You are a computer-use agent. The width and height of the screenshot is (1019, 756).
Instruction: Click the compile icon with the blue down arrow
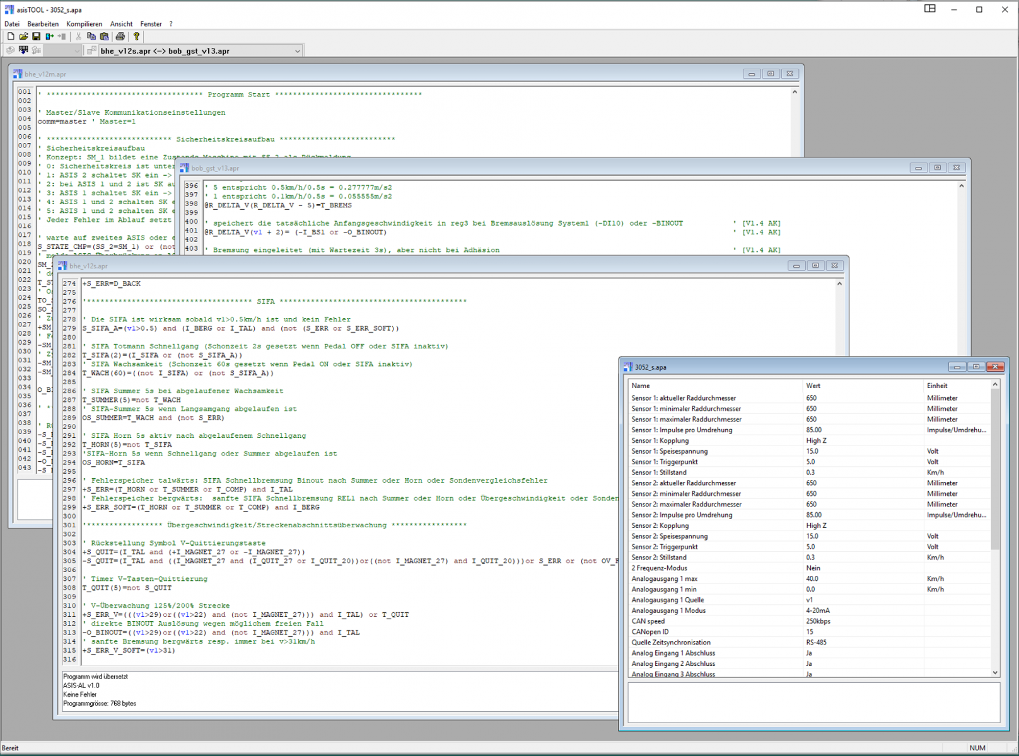click(x=23, y=50)
